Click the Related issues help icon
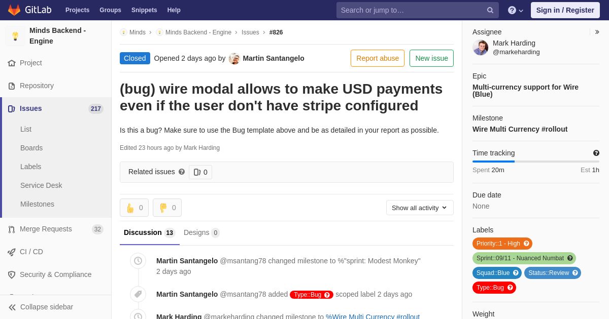Image resolution: width=609 pixels, height=319 pixels. pyautogui.click(x=182, y=172)
